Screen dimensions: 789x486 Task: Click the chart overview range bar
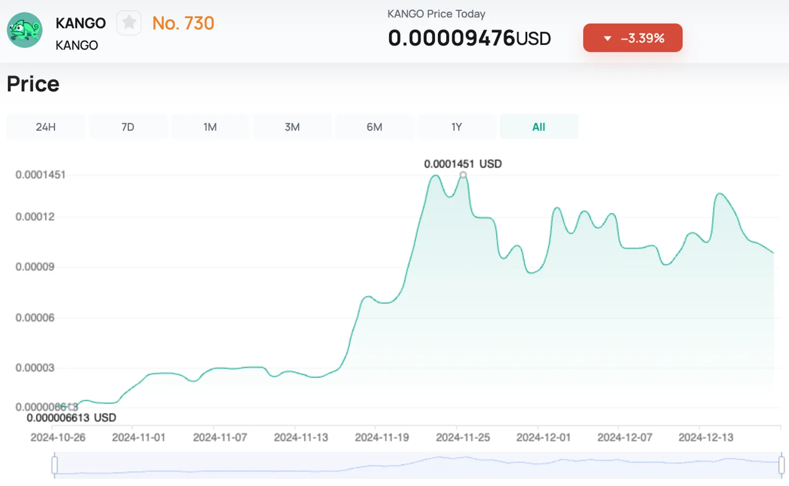point(418,465)
